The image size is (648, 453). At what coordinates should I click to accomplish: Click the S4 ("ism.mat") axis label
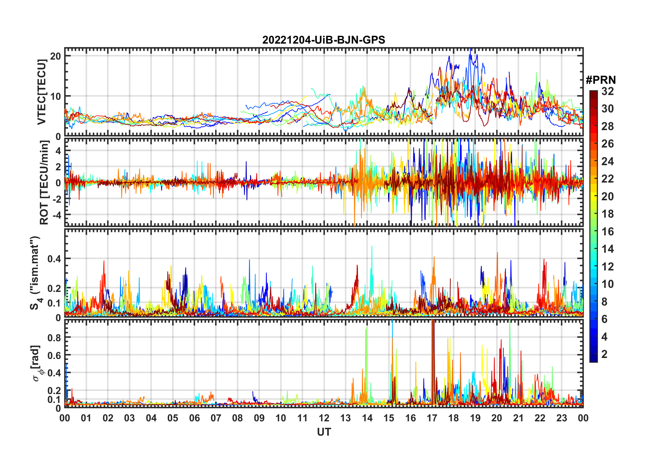tap(35, 273)
